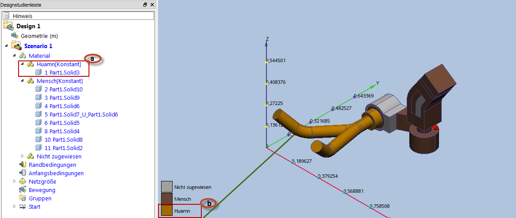Click the 0,544501 Z-axis tick value
516x218 pixels.
(x=276, y=61)
